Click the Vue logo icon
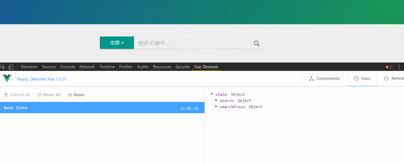 pyautogui.click(x=7, y=78)
